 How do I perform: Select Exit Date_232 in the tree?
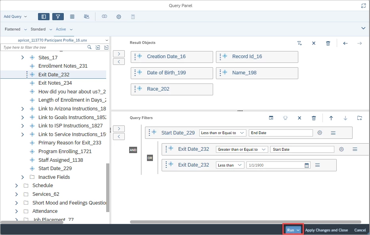[54, 74]
